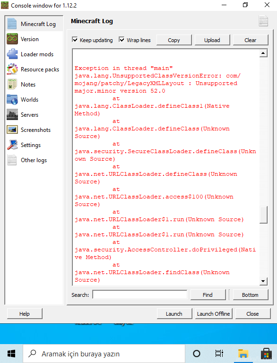
Task: Click the document icon beside Minecraft Log header
Action: tap(263, 21)
